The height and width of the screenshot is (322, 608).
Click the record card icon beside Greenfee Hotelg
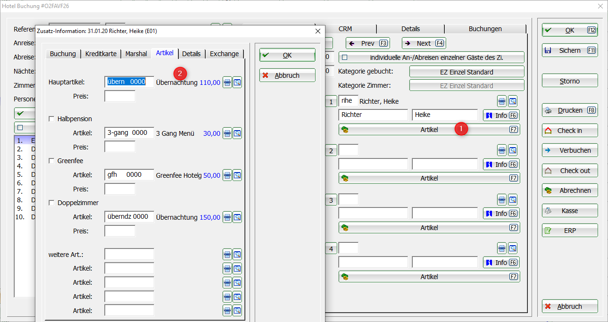click(227, 175)
